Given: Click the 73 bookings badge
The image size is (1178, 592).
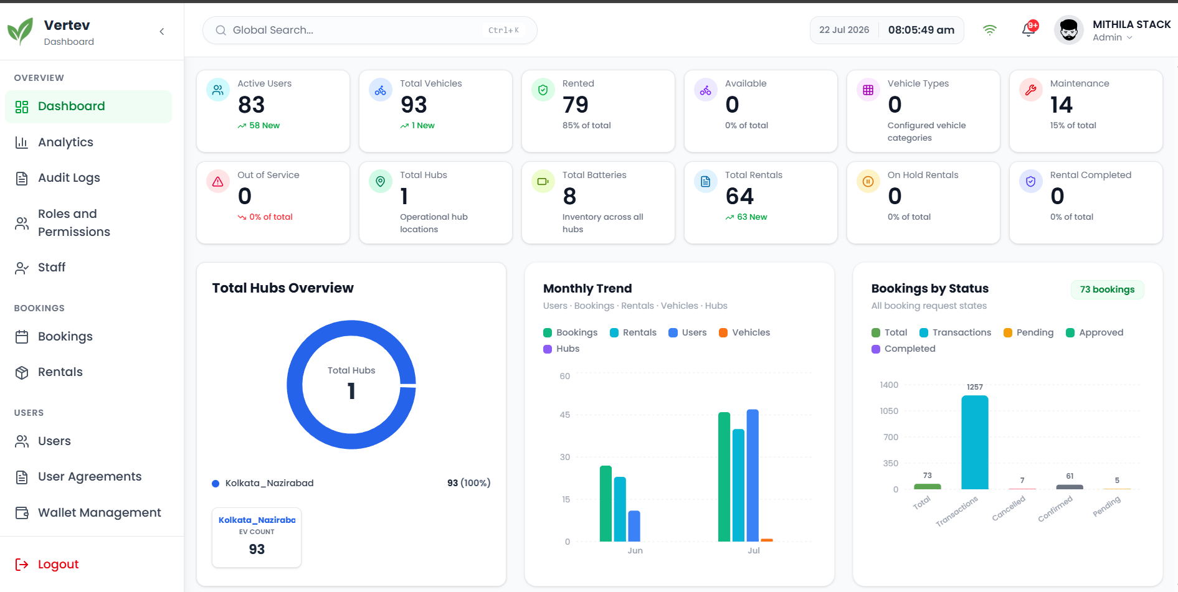Looking at the screenshot, I should 1107,289.
